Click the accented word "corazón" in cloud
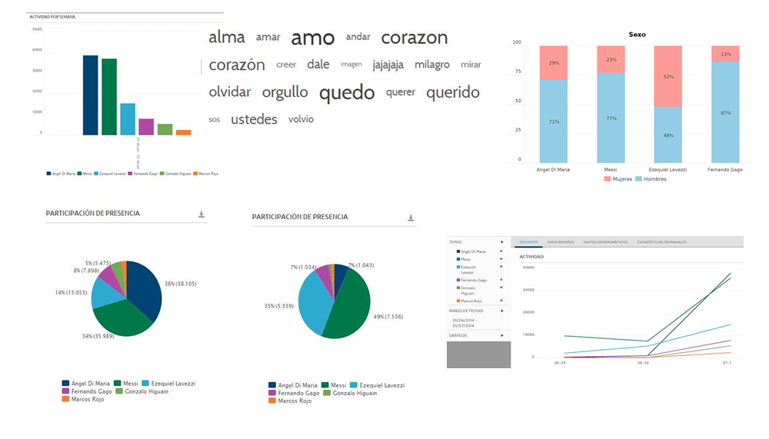The width and height of the screenshot is (769, 439). pos(237,65)
